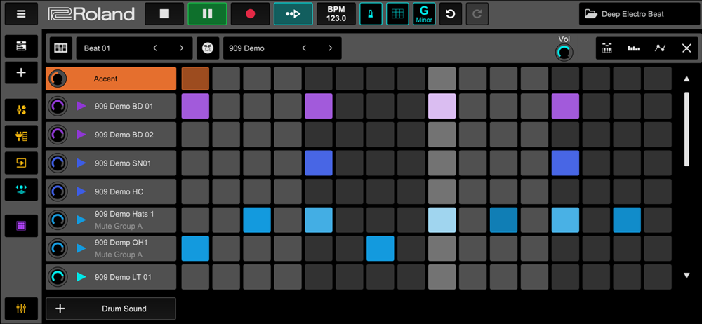Open Deep Electro Beat project folder
702x324 pixels.
tap(639, 14)
